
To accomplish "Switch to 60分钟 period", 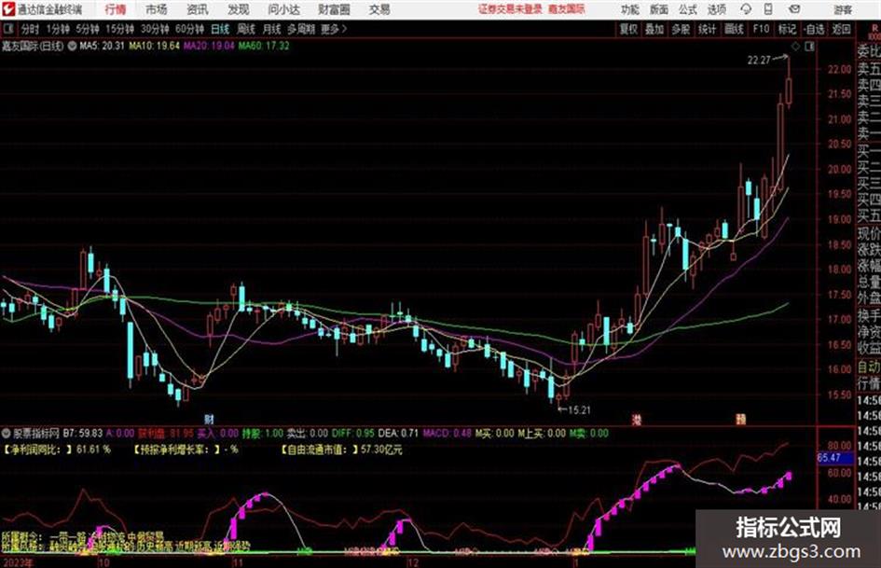I will (189, 29).
